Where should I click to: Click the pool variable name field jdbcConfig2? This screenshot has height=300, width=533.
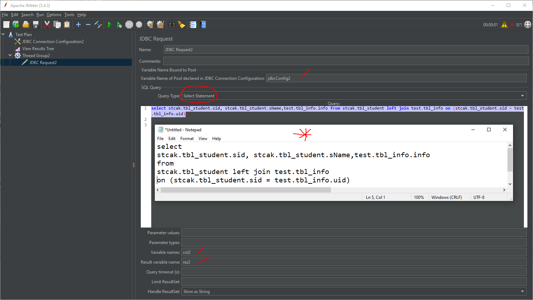[396, 78]
